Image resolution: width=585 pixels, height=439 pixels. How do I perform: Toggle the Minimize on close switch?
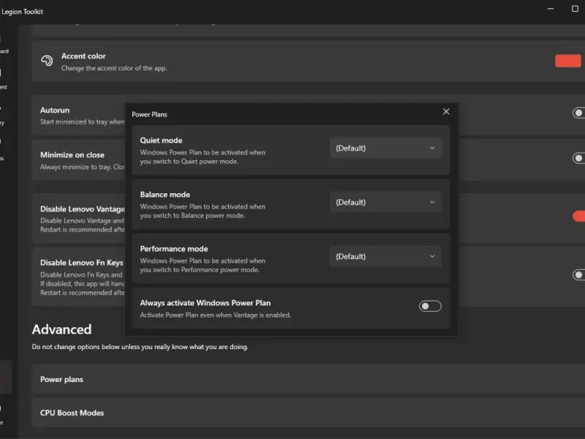pos(578,158)
